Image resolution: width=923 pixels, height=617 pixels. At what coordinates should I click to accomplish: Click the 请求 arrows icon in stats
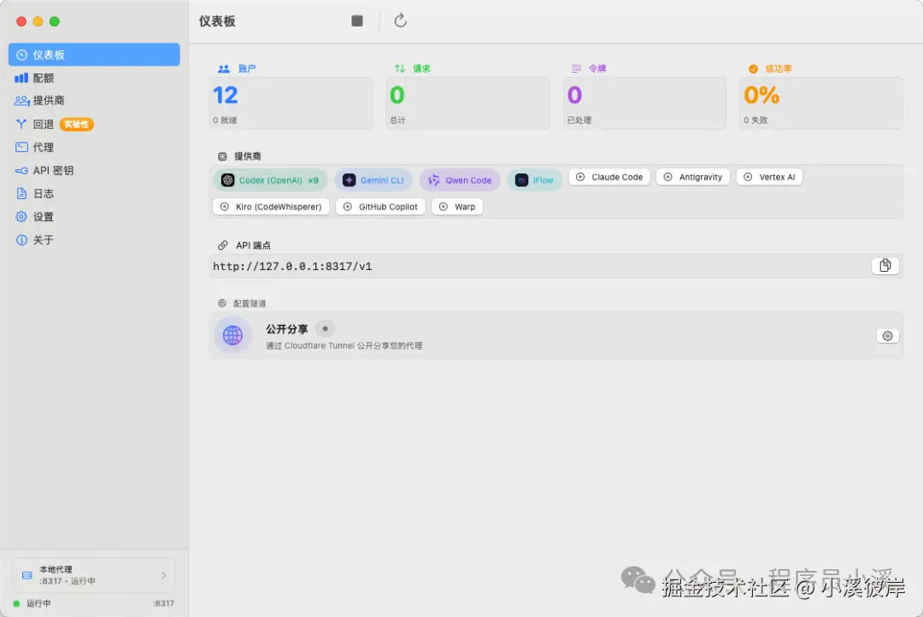click(x=400, y=68)
